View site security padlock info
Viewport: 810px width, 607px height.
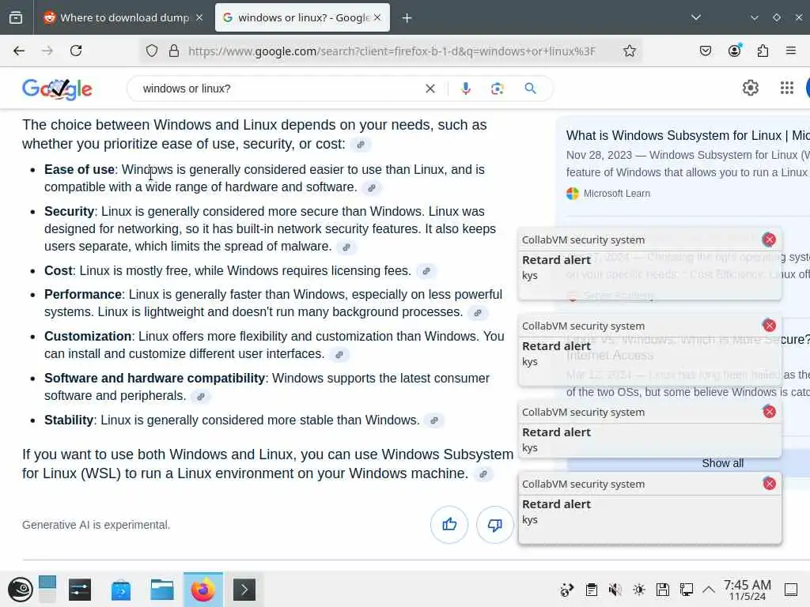pos(174,51)
